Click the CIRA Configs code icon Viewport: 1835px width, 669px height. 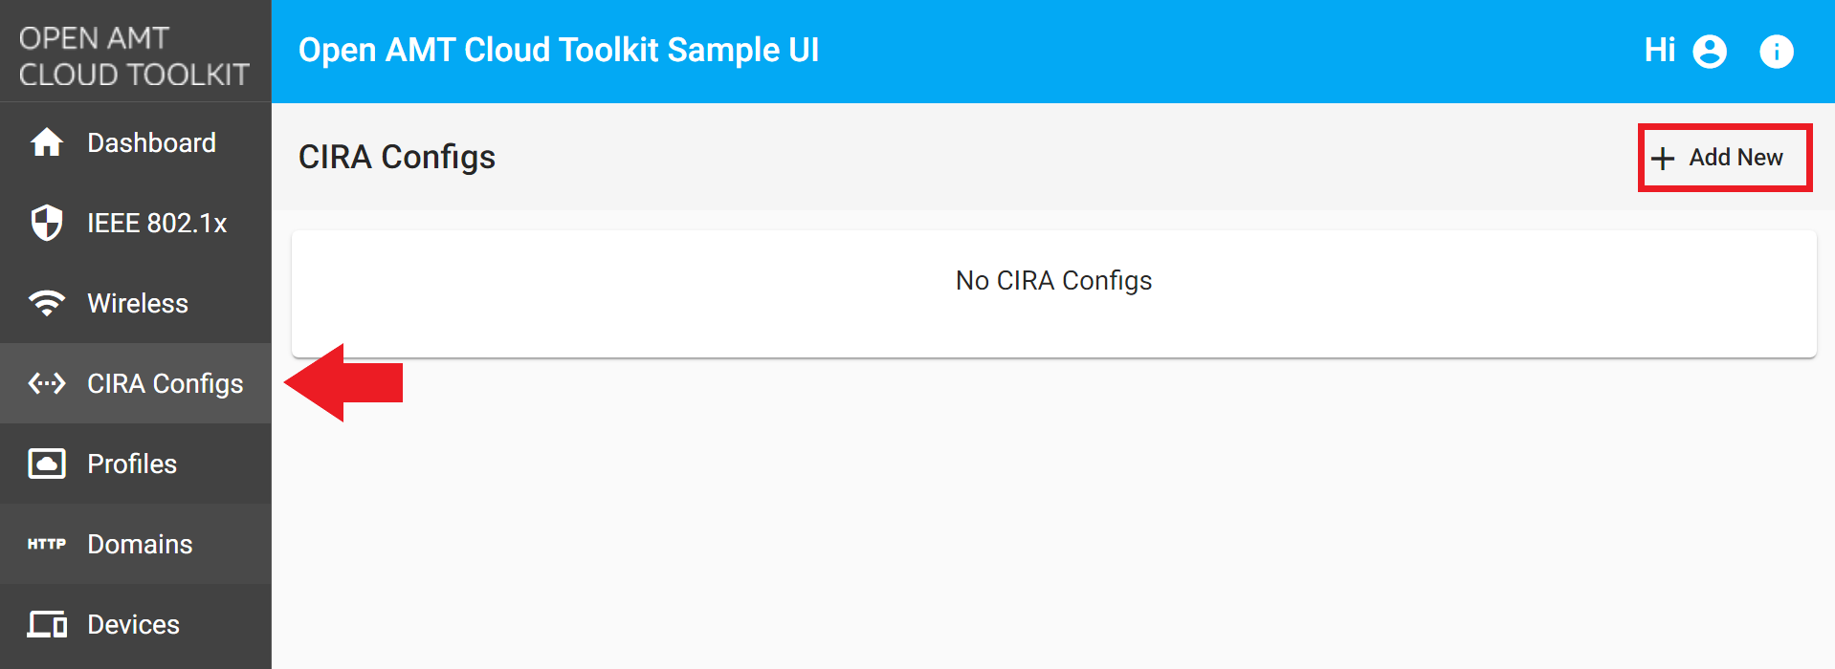point(45,383)
